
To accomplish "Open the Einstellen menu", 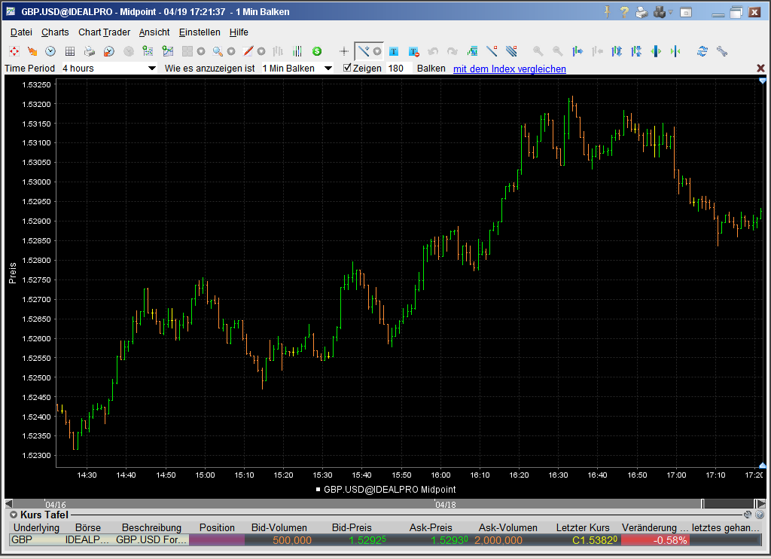I will pyautogui.click(x=200, y=32).
